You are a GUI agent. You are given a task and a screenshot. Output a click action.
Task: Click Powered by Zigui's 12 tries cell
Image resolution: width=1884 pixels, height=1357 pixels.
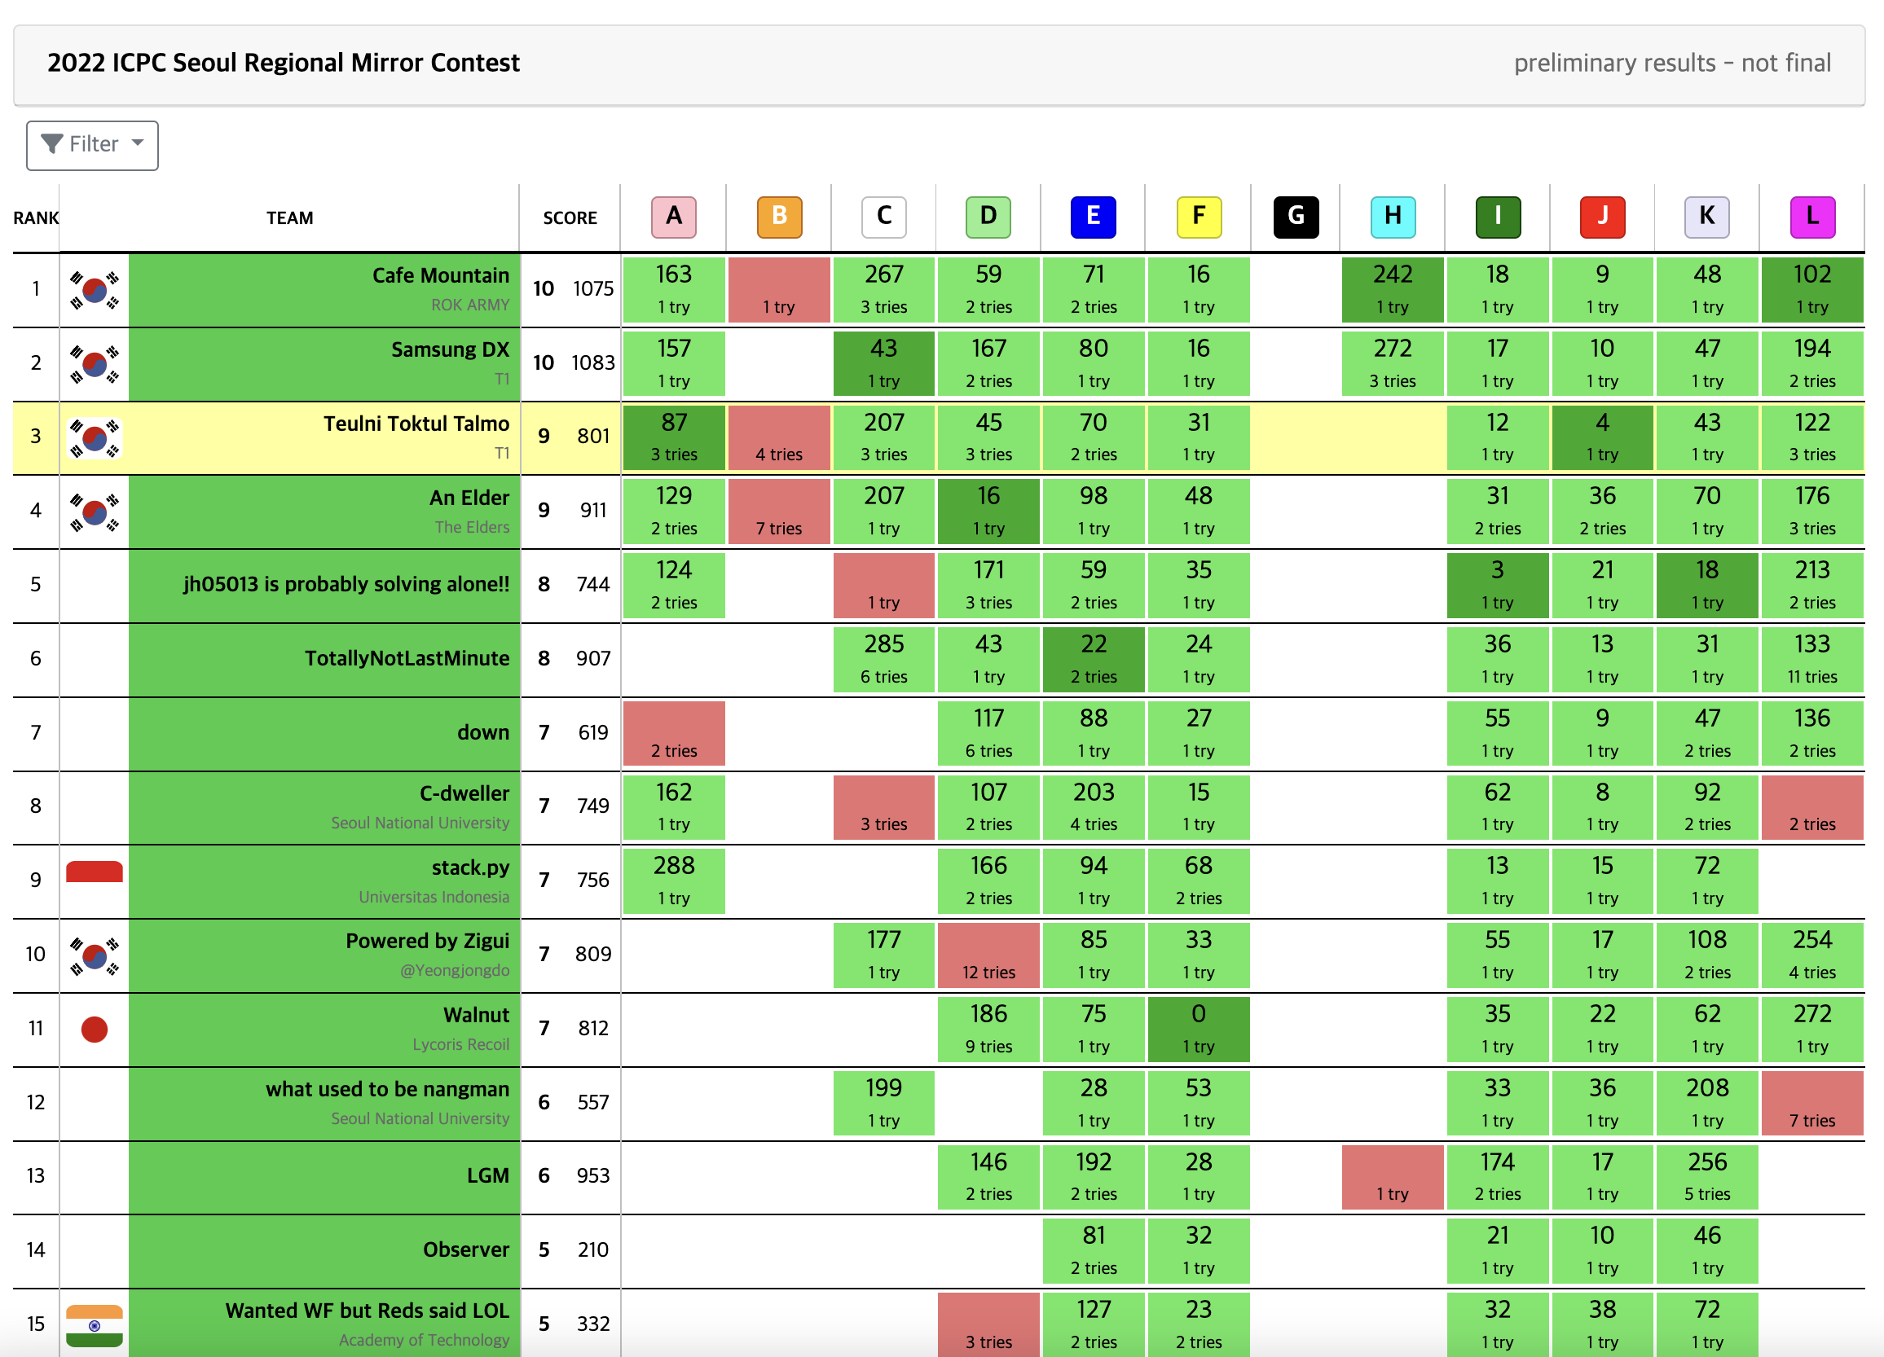988,955
